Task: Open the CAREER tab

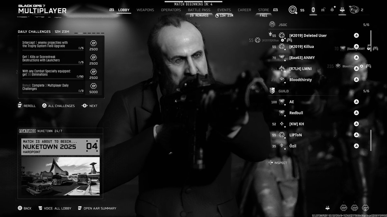Action: [x=244, y=10]
